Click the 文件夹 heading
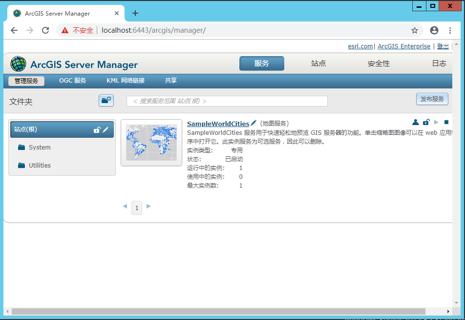465x320 pixels. (21, 102)
